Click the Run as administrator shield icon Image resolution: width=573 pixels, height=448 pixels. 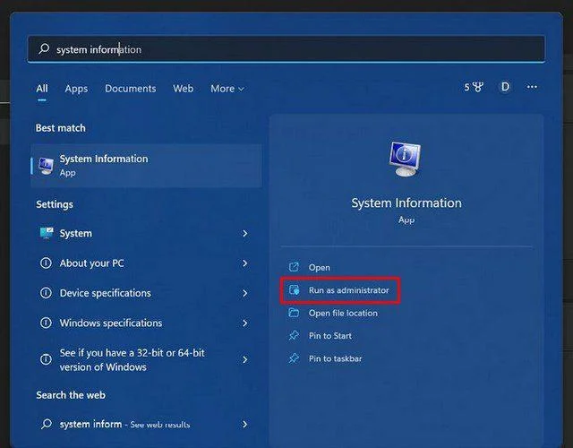click(294, 290)
